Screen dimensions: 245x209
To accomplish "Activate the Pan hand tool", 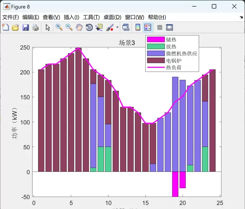I will pos(79,27).
